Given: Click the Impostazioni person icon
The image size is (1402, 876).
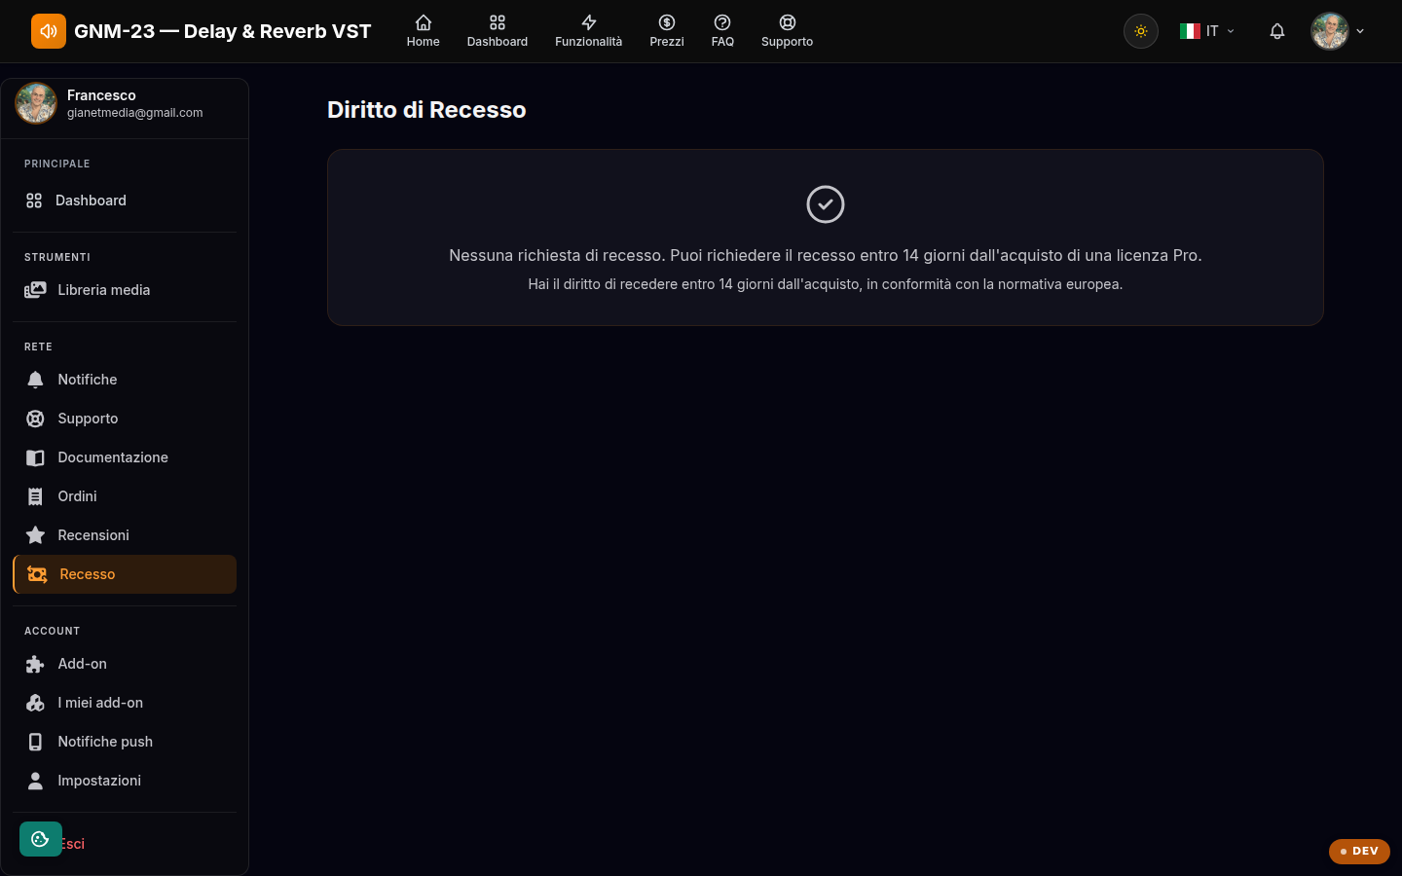Looking at the screenshot, I should coord(35,781).
